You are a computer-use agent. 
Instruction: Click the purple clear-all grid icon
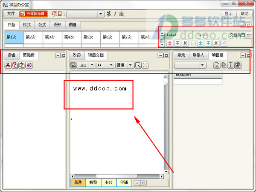pos(29,65)
